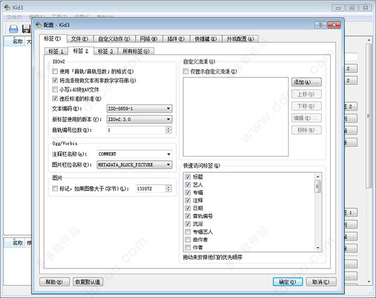
Task: Open the 快捷键 tab
Action: (x=205, y=38)
